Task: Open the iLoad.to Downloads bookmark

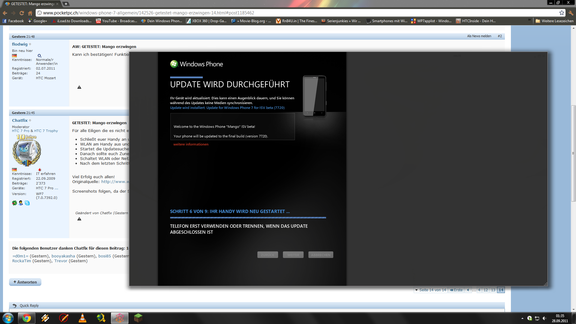Action: (x=72, y=21)
